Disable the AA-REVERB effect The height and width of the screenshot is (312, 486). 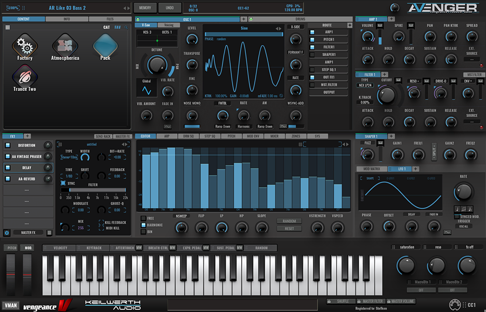coord(8,179)
